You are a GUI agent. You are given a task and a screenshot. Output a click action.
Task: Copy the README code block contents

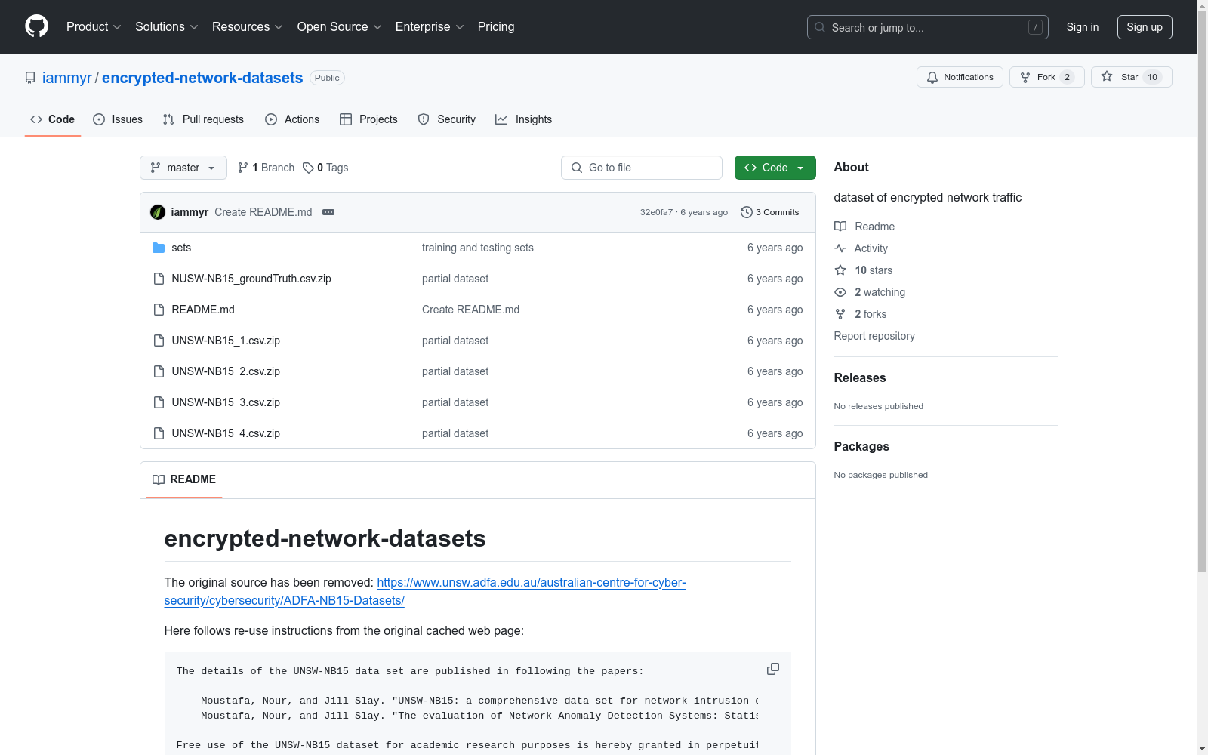pos(773,669)
